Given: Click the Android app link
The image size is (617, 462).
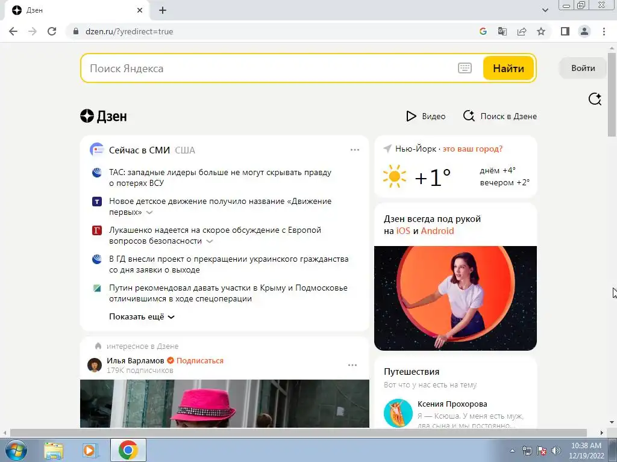Looking at the screenshot, I should click(437, 230).
